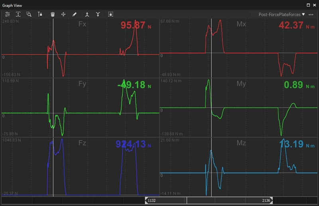
Task: Open the graph settings sliders icon
Action: click(8, 14)
